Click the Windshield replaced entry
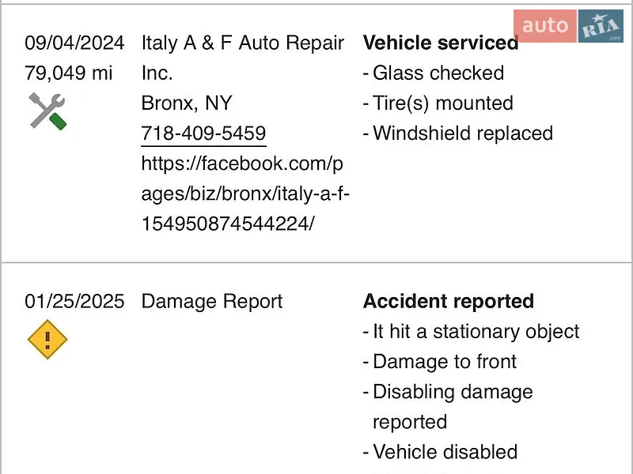This screenshot has height=474, width=633. coord(458,134)
